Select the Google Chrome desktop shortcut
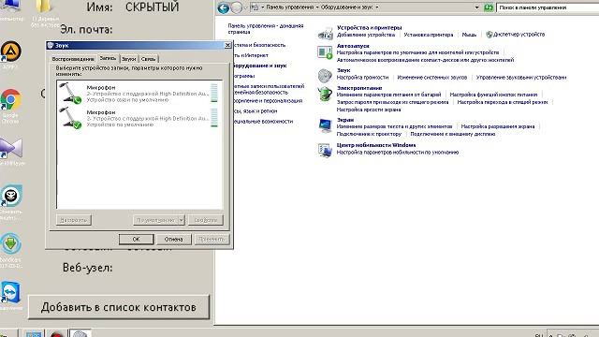This screenshot has width=599, height=337. point(10,105)
